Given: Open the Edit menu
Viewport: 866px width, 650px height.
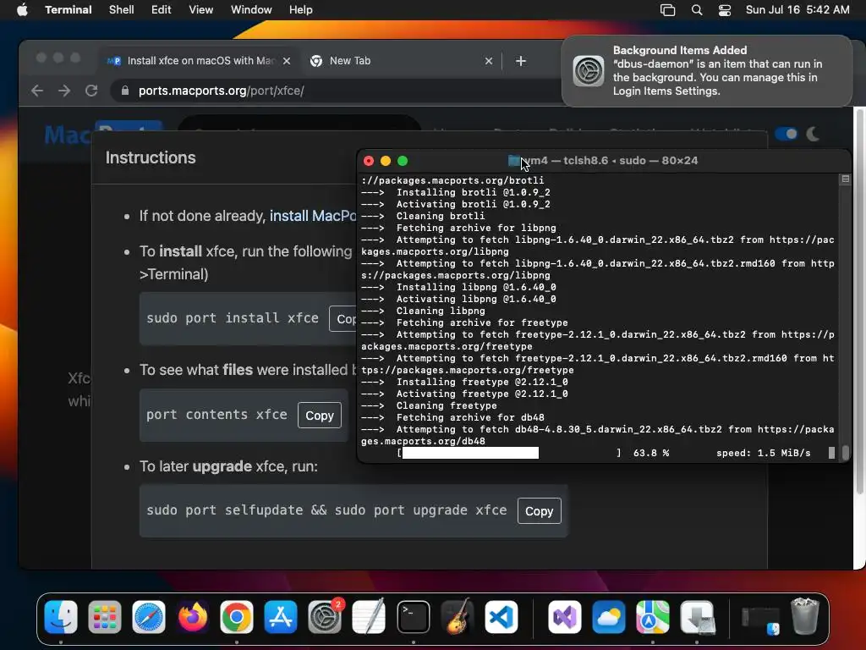Looking at the screenshot, I should tap(162, 9).
